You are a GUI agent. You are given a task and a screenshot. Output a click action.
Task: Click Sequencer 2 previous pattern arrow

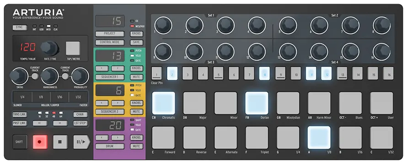tap(102, 103)
